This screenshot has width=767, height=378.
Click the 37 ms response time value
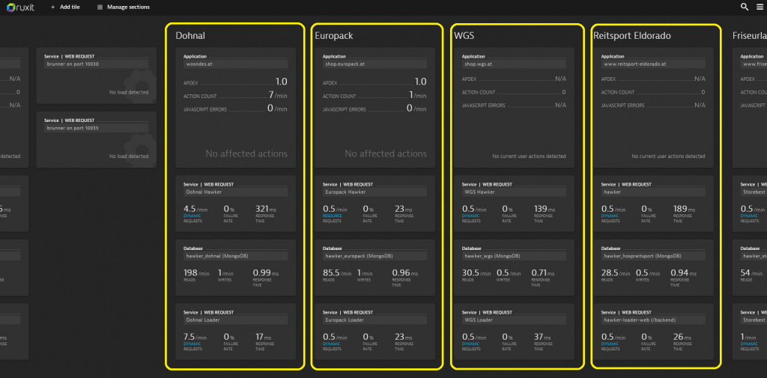542,337
